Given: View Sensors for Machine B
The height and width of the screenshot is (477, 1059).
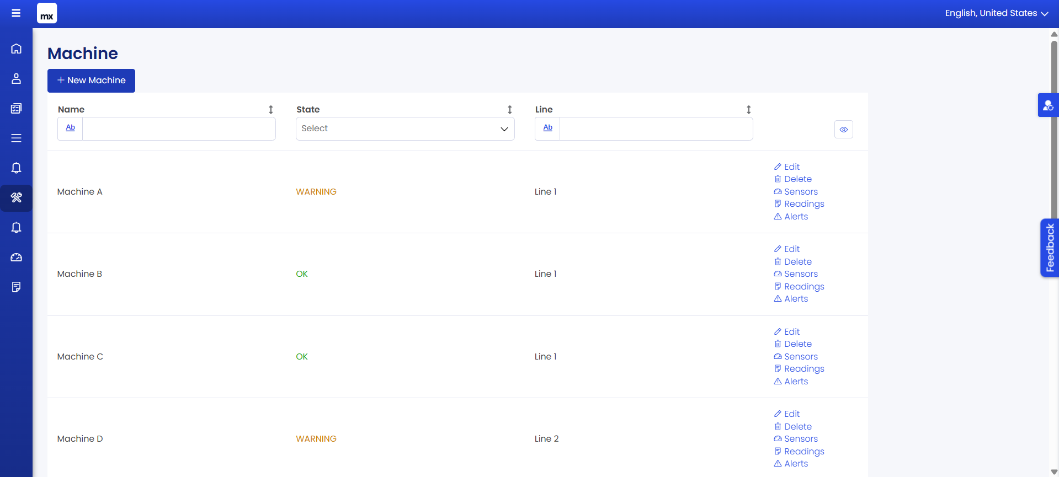Looking at the screenshot, I should [796, 274].
